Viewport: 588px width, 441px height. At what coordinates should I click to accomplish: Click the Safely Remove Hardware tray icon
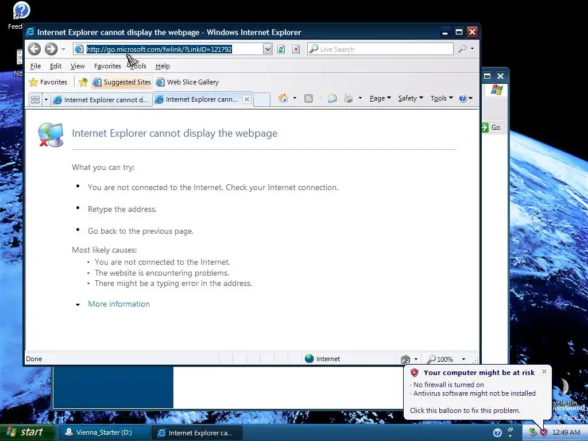tap(533, 432)
